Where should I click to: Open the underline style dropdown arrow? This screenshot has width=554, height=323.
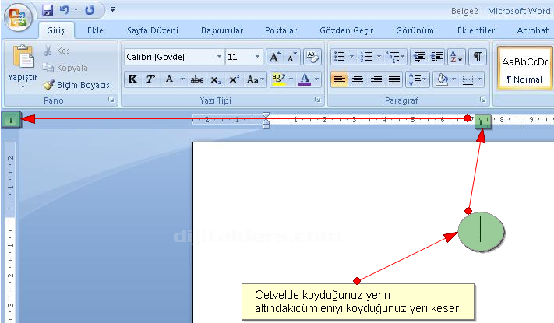[182, 79]
